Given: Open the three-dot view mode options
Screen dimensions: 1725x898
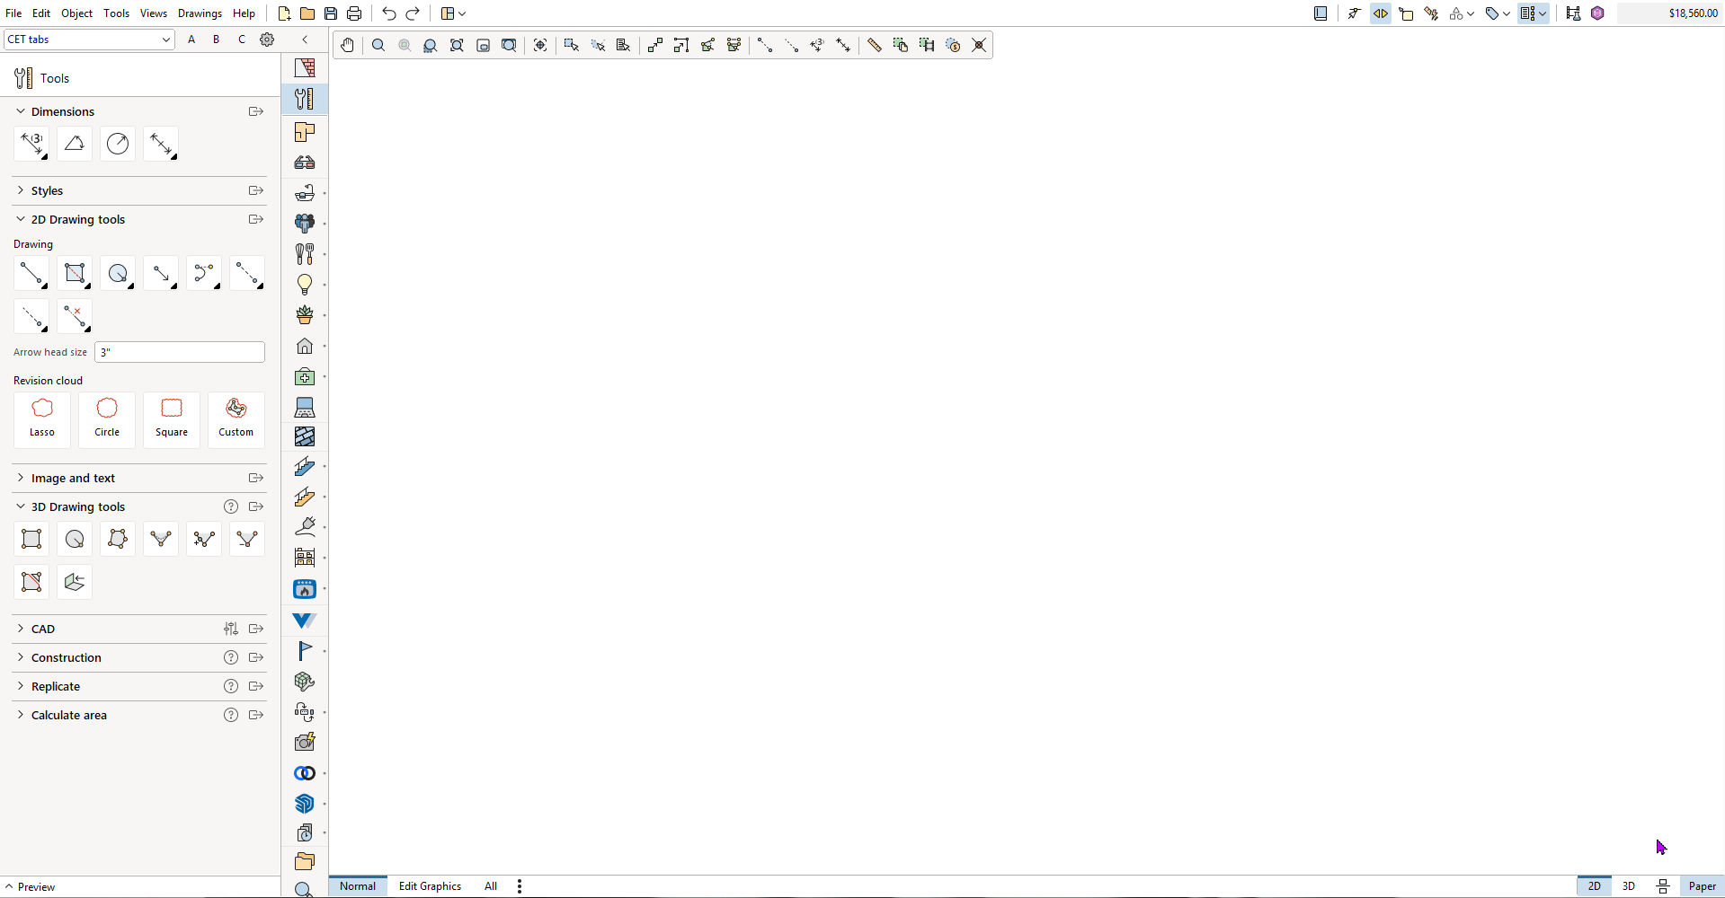Looking at the screenshot, I should pos(520,886).
